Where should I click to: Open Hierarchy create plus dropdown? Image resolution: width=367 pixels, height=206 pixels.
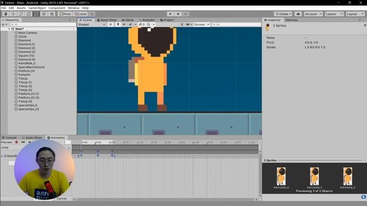tap(4, 25)
